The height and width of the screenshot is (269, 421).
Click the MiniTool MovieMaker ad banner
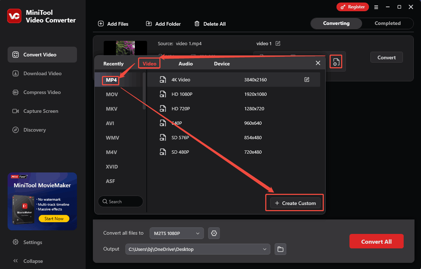tap(42, 201)
